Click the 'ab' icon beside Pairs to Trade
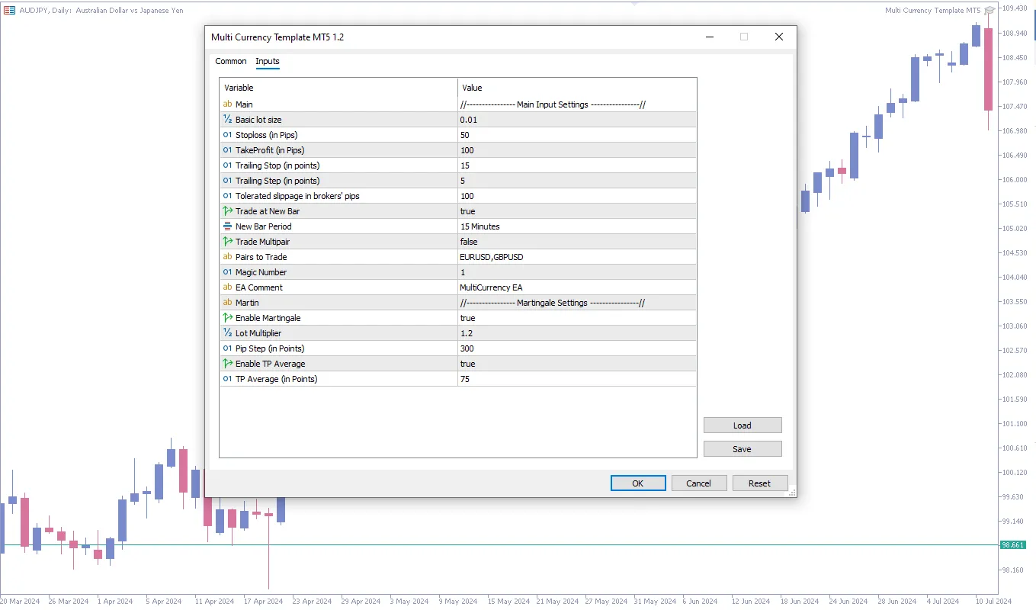This screenshot has width=1036, height=610. coord(227,257)
